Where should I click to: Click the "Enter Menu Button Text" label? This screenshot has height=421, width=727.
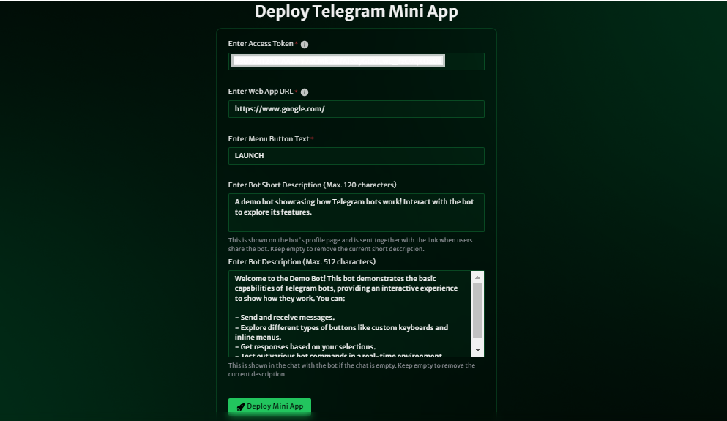click(x=269, y=138)
